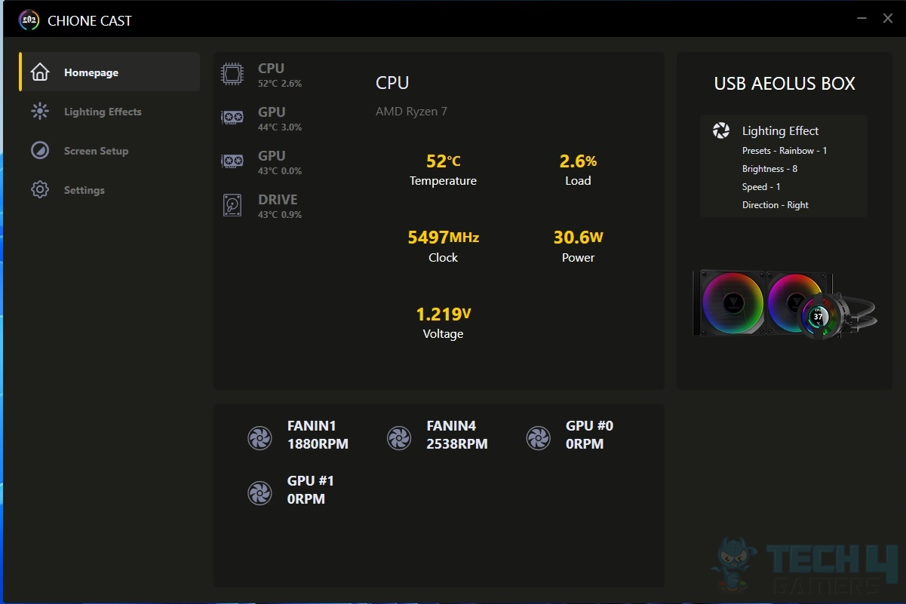Click the Speed - 1 text

tap(761, 187)
